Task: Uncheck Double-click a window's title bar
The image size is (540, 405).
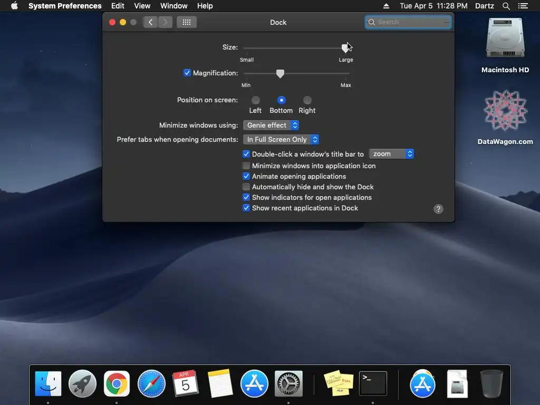Action: pyautogui.click(x=246, y=154)
